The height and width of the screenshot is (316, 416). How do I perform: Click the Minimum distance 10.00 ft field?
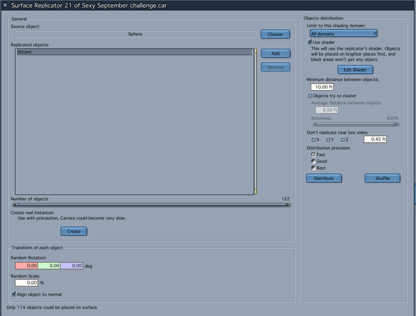point(322,87)
